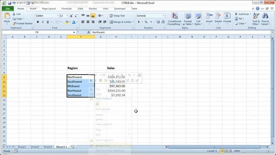Apply the Fill Color bucket
276x155 pixels.
pyautogui.click(x=67, y=22)
